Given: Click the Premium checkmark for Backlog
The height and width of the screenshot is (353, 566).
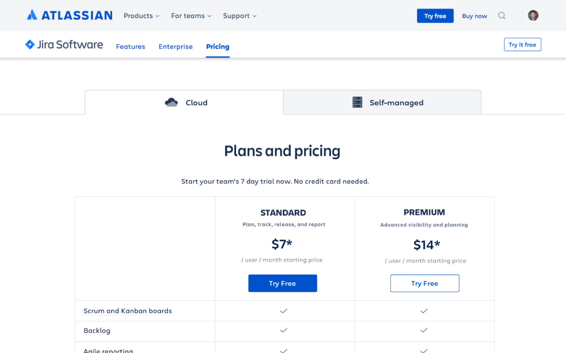Looking at the screenshot, I should tap(424, 330).
